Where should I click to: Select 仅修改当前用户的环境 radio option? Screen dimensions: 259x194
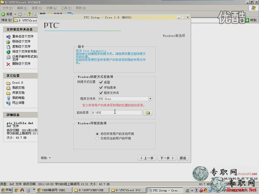click(x=97, y=138)
